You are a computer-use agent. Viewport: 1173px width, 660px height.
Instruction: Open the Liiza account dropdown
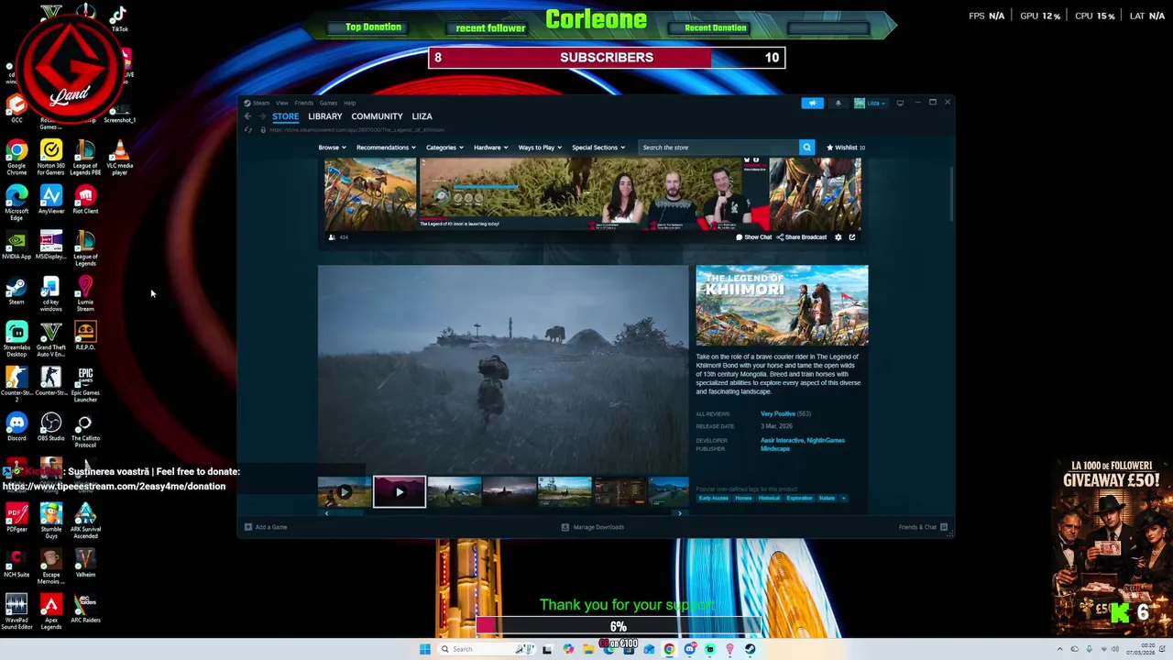(871, 103)
